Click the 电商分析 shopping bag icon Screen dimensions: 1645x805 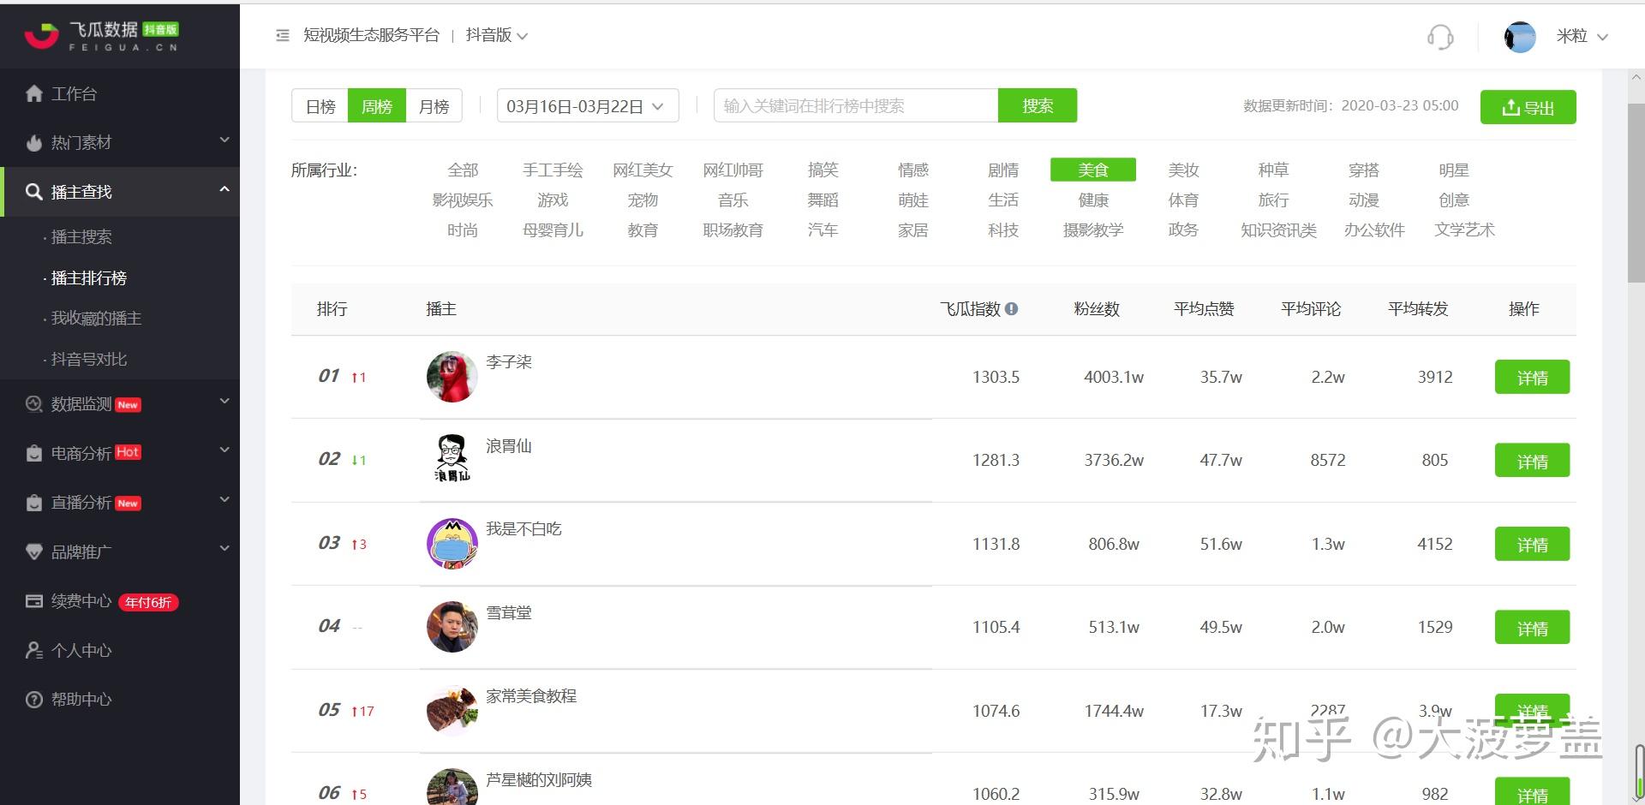coord(34,453)
